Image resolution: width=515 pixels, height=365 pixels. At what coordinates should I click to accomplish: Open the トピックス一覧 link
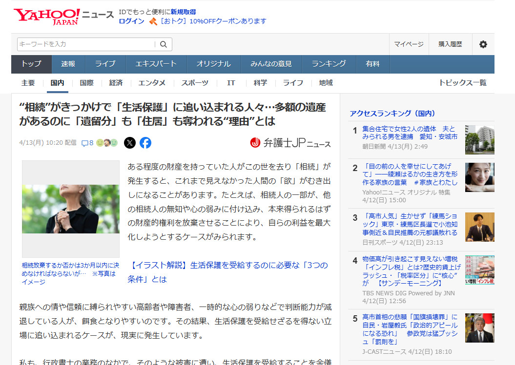(462, 83)
